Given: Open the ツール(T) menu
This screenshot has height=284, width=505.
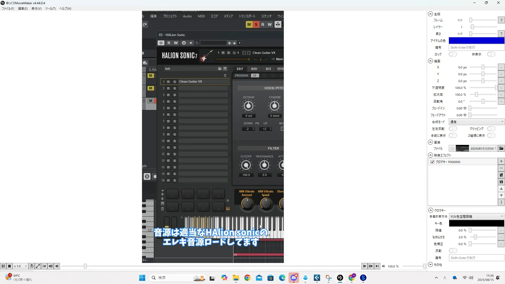Looking at the screenshot, I should pos(50,9).
